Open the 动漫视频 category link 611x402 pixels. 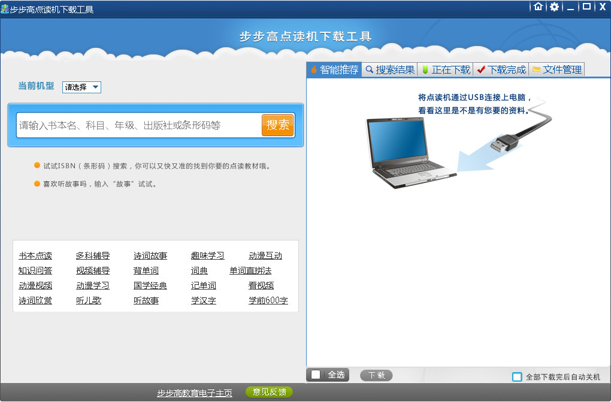click(35, 285)
